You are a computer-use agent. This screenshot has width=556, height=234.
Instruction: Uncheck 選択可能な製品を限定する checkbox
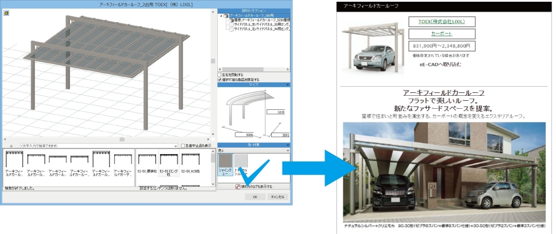click(x=220, y=80)
